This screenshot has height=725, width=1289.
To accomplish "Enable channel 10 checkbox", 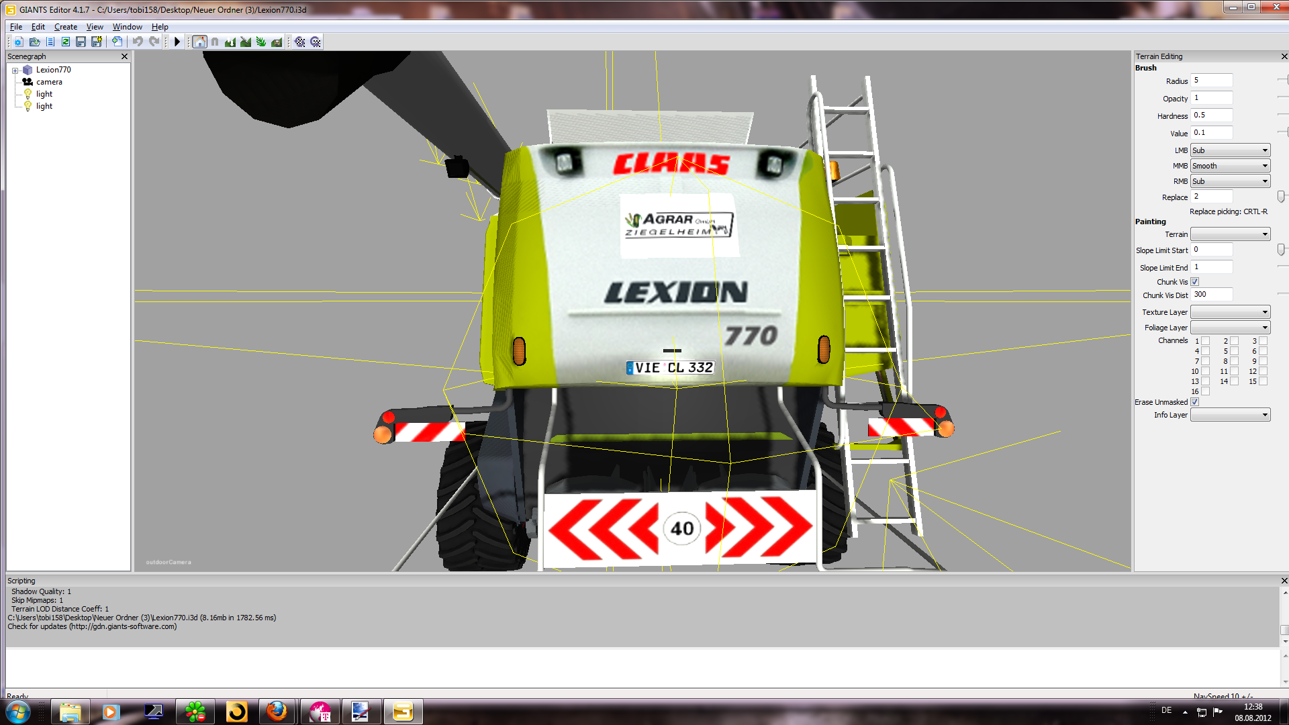I will pos(1206,371).
